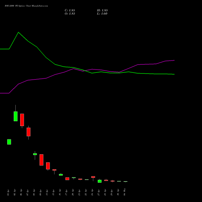The width and height of the screenshot is (202, 202).
Task: Click the right end of the green indicator line
Action: click(x=174, y=74)
